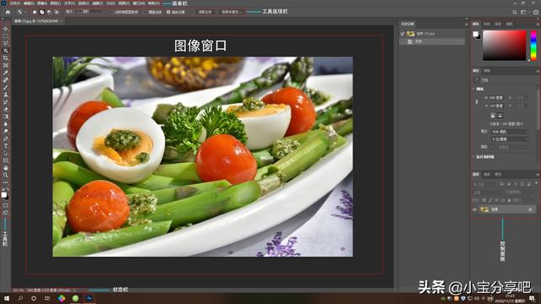This screenshot has width=541, height=304.
Task: Open the 图像 menu
Action: (x=42, y=3)
